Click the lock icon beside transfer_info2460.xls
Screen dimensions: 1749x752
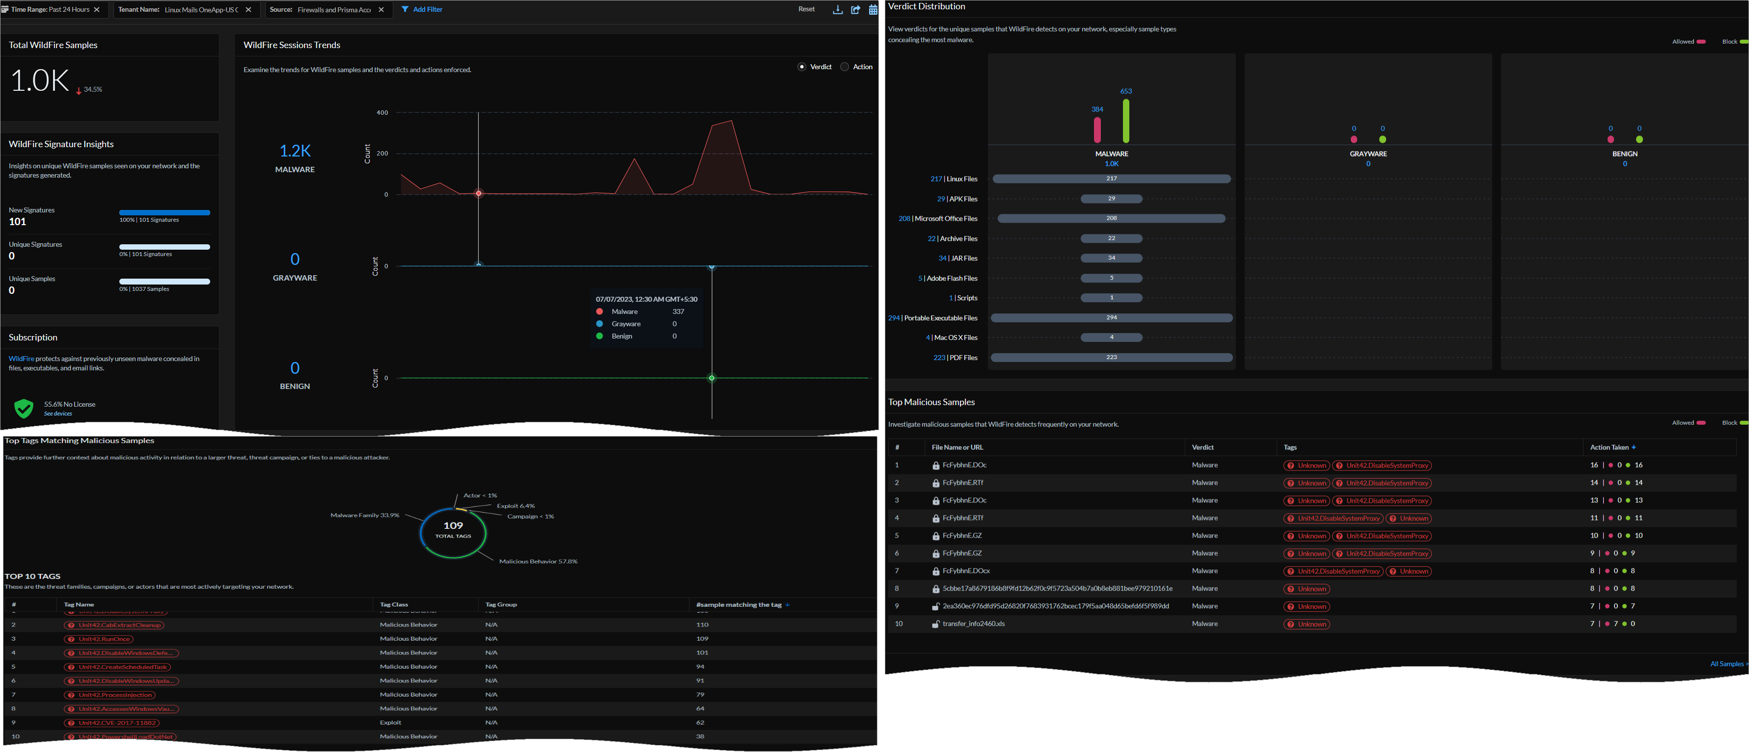935,624
